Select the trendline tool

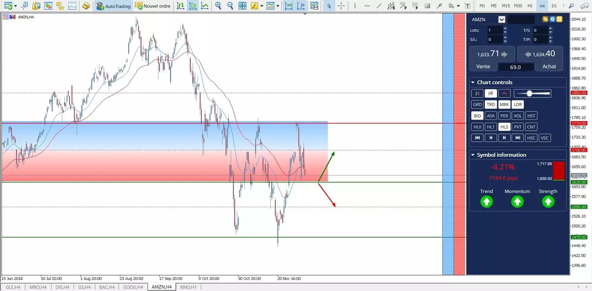pos(379,6)
